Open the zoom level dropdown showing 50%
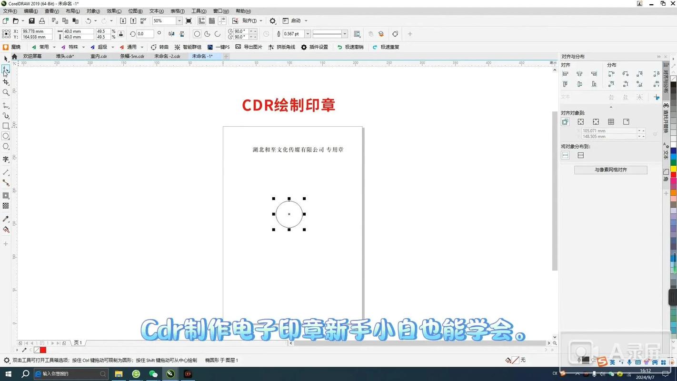 (x=179, y=20)
